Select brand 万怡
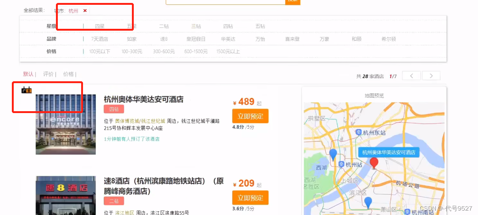 [x=260, y=39]
